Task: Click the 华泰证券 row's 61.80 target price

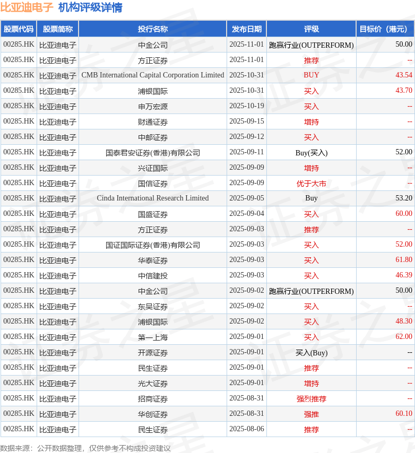Action: point(404,260)
